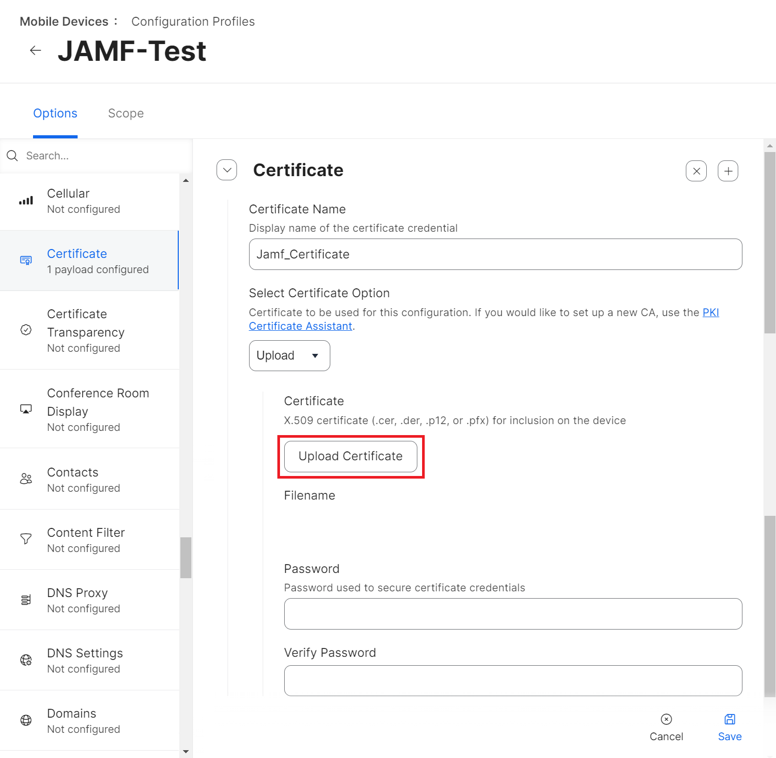The width and height of the screenshot is (776, 758).
Task: Select the Options tab
Action: (x=55, y=113)
